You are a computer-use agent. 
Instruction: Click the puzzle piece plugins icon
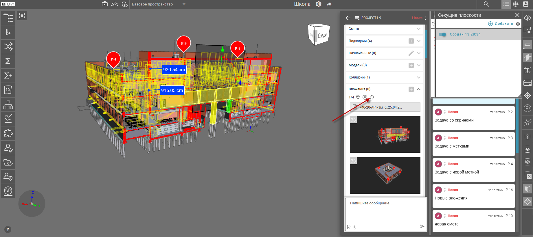point(8,133)
